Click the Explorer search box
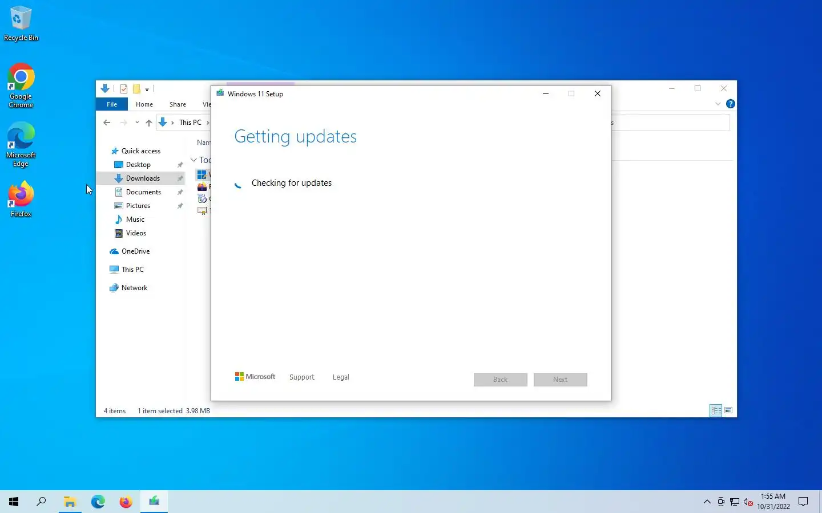 [x=670, y=123]
